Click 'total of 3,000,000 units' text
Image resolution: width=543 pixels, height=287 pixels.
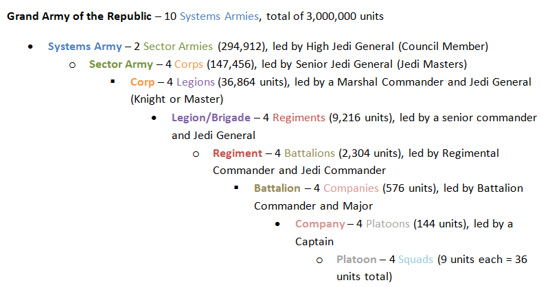[325, 16]
